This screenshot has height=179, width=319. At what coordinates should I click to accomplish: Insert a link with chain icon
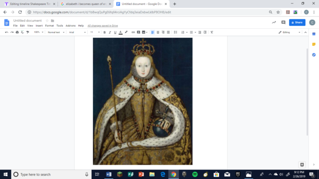click(133, 32)
